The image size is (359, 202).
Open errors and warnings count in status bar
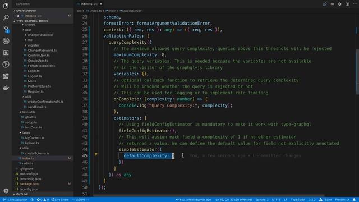coord(43,200)
